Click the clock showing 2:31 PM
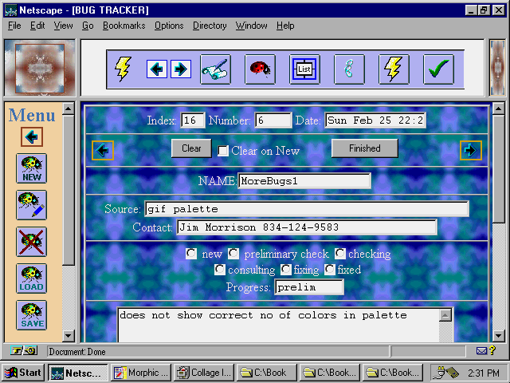This screenshot has height=383, width=510. point(484,373)
